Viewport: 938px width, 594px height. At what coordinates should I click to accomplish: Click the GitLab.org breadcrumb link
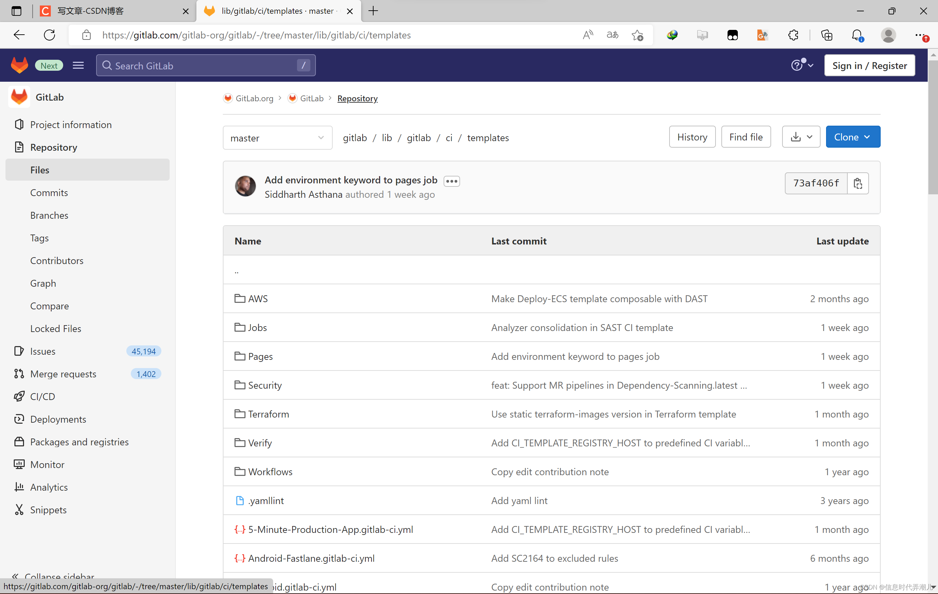(253, 98)
